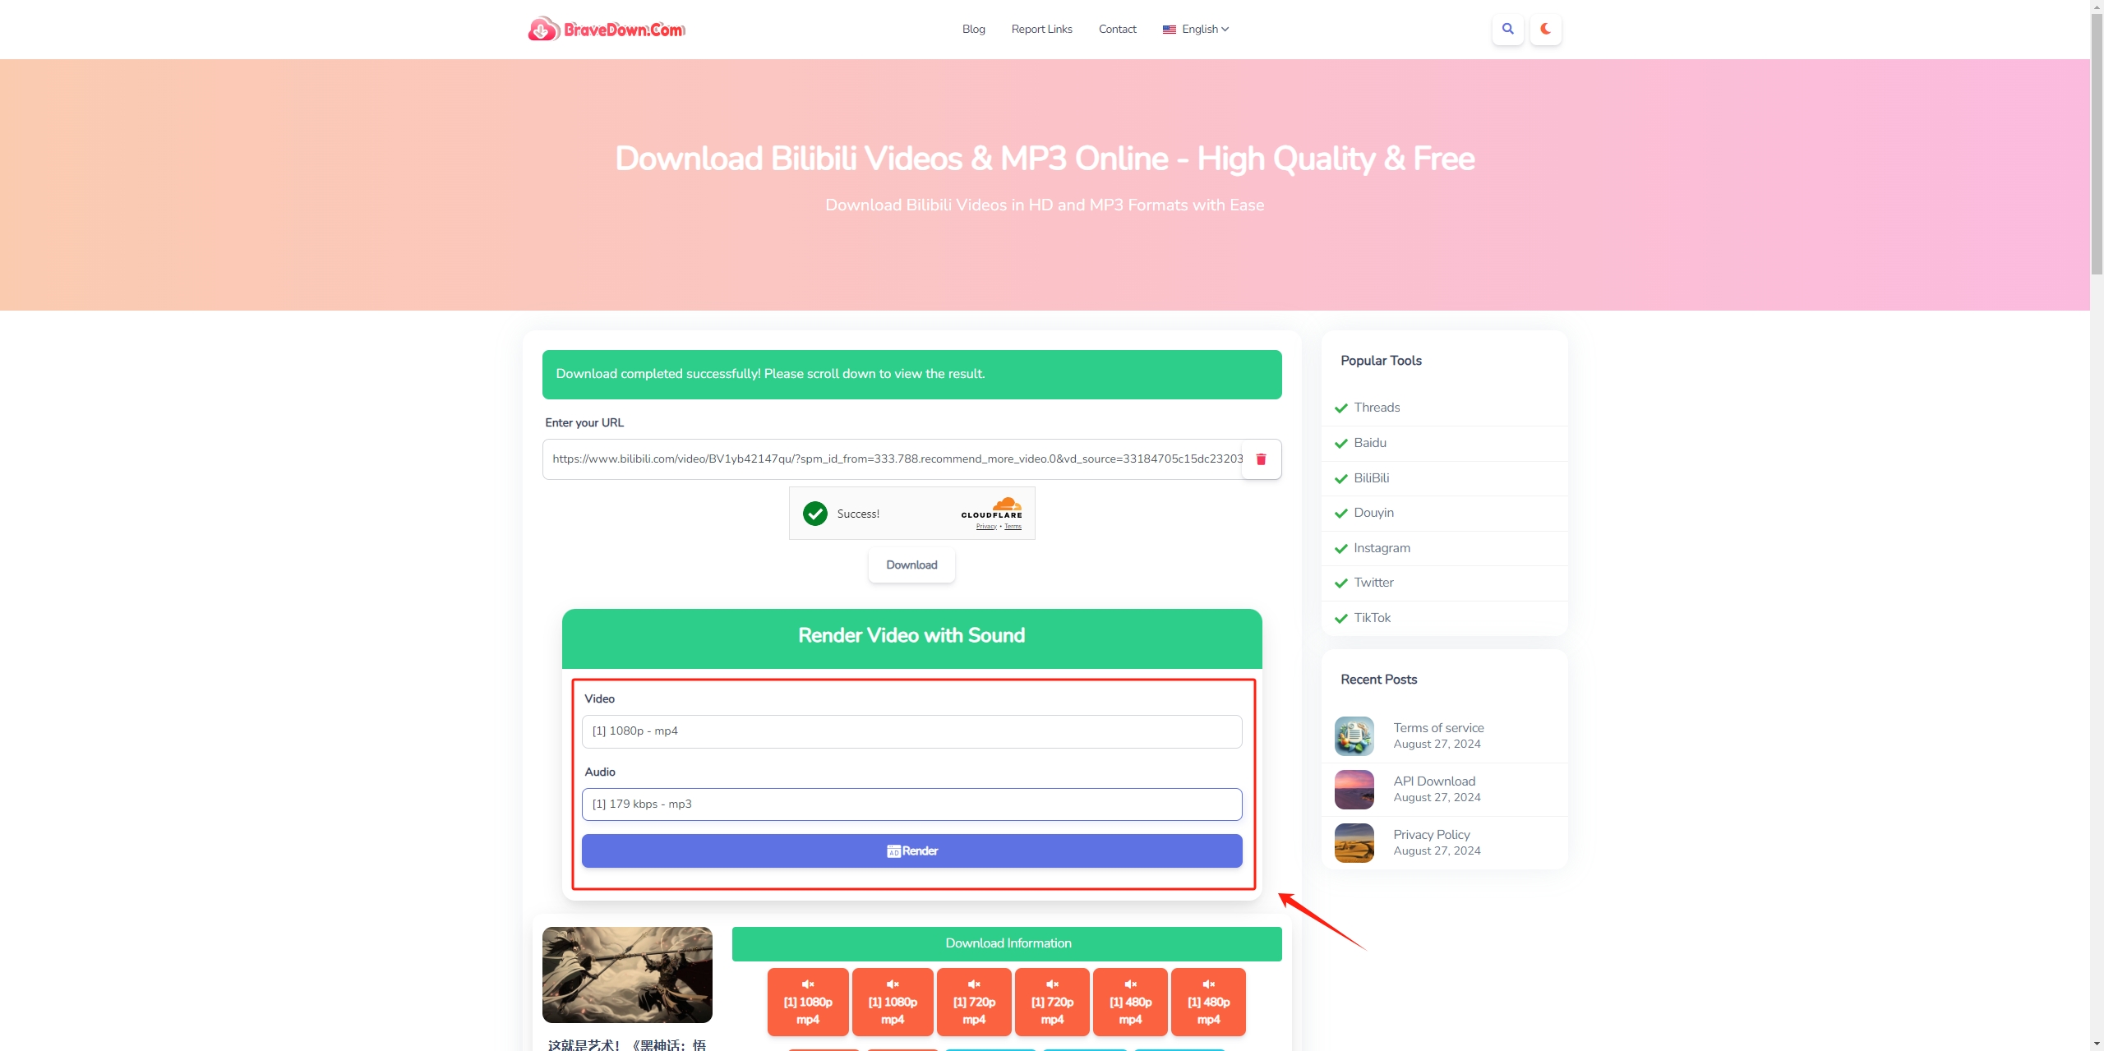Expand the English language selector
Screen dimensions: 2104x1051
pyautogui.click(x=1196, y=28)
